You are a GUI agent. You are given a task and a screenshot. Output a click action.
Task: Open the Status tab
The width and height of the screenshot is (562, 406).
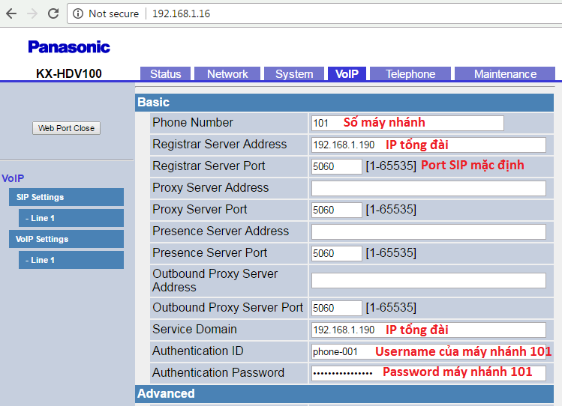[x=165, y=73]
